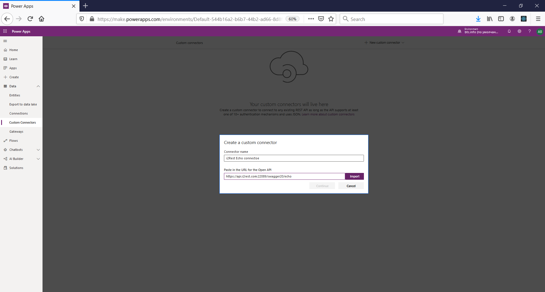Open the Environment picker btc.info
The image size is (545, 292).
coord(478,31)
